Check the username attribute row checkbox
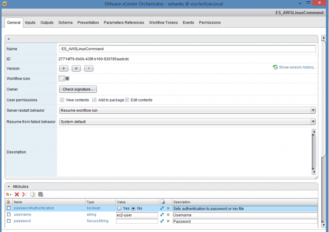Image resolution: width=329 pixels, height=232 pixels. pos(9,214)
